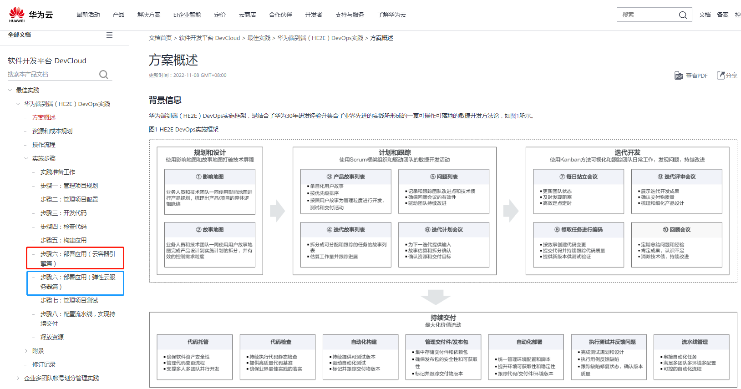Open 华为端到端（HE2E）DevOps实践 breadcrumb
This screenshot has width=741, height=389.
[320, 38]
